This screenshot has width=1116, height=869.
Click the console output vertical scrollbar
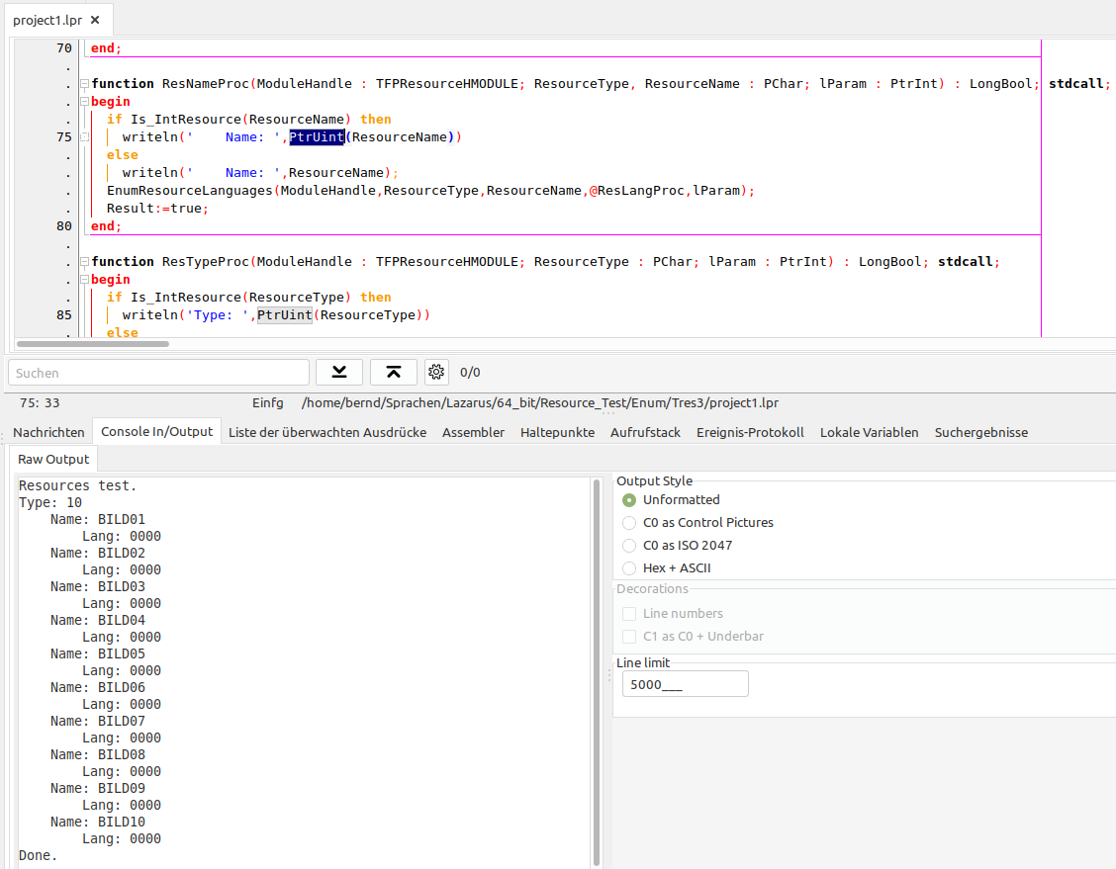pyautogui.click(x=597, y=672)
